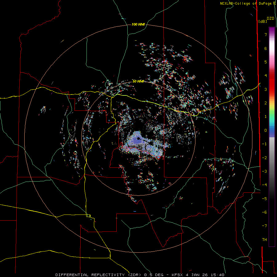The height and width of the screenshot is (277, 277).
Task: Click the 4 value on color scale
Action: coord(266,76)
